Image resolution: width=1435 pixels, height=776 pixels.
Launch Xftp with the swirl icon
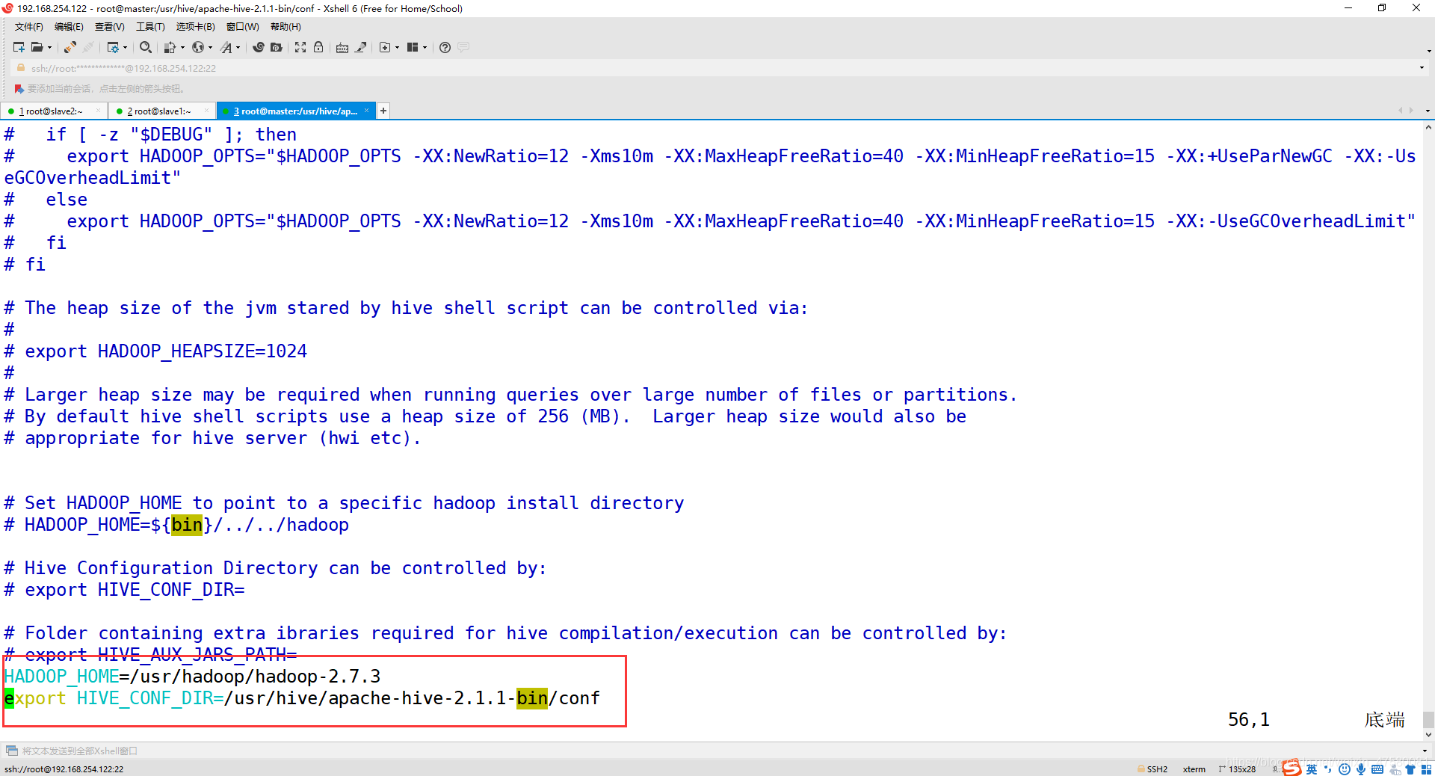(x=259, y=47)
